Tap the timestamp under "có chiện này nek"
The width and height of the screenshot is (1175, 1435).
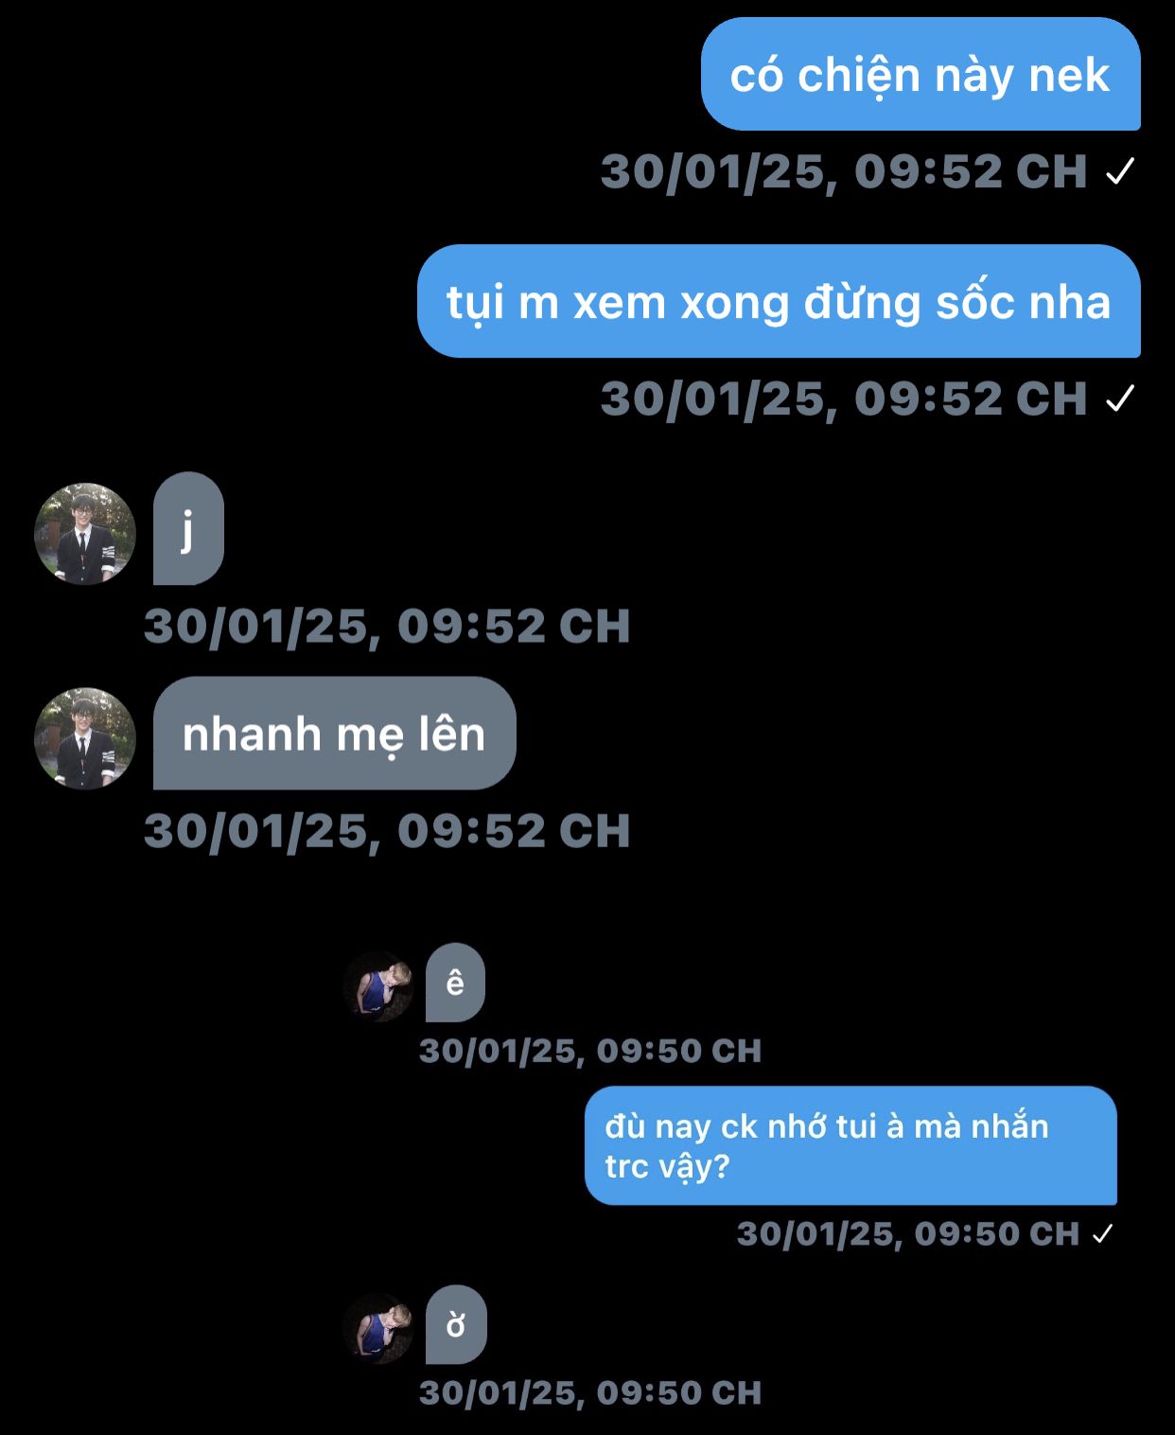(x=844, y=172)
